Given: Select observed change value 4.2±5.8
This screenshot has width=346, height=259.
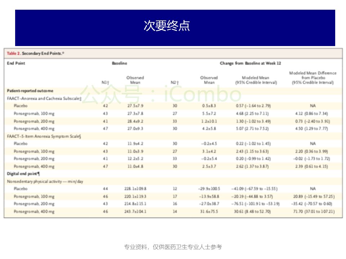Looking at the screenshot, I should pyautogui.click(x=209, y=128).
